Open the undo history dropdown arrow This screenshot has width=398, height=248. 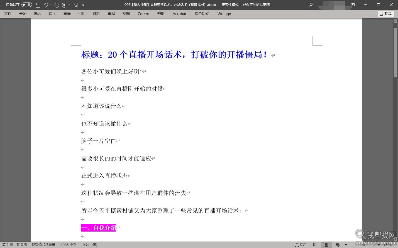point(50,5)
